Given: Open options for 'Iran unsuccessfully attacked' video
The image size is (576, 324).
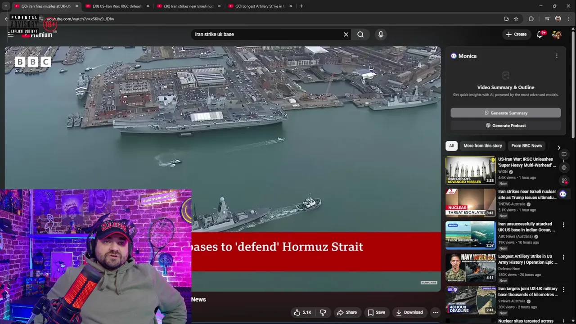Looking at the screenshot, I should [563, 224].
